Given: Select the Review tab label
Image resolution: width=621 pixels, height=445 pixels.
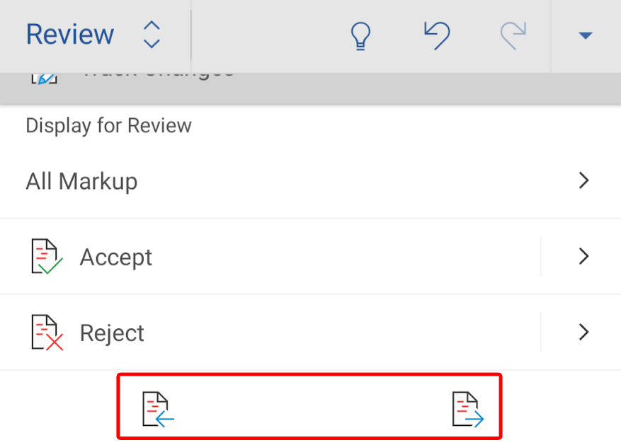Looking at the screenshot, I should pos(69,35).
